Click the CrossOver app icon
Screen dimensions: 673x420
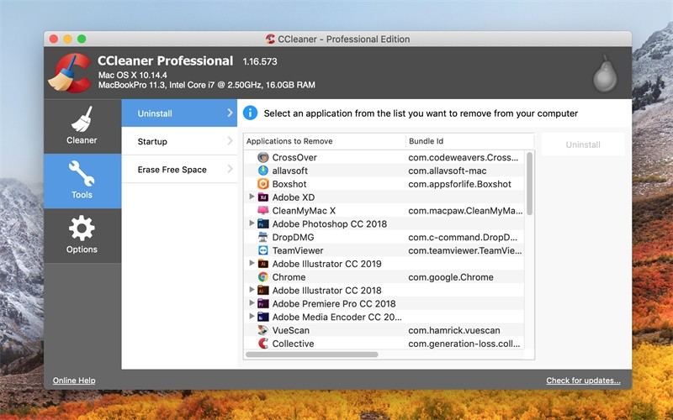(x=263, y=157)
